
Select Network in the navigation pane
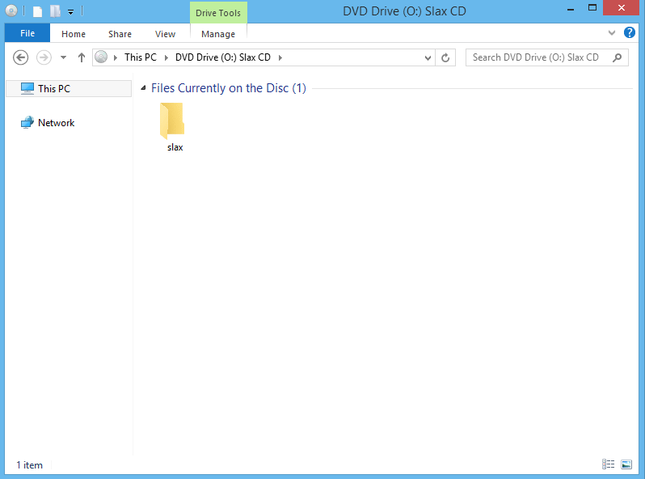[x=56, y=123]
